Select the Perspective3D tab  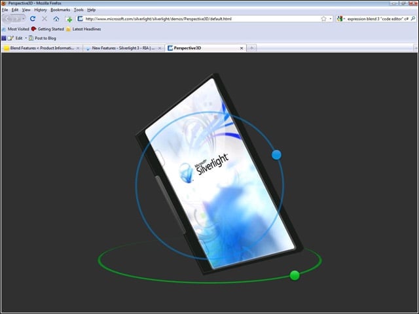205,48
